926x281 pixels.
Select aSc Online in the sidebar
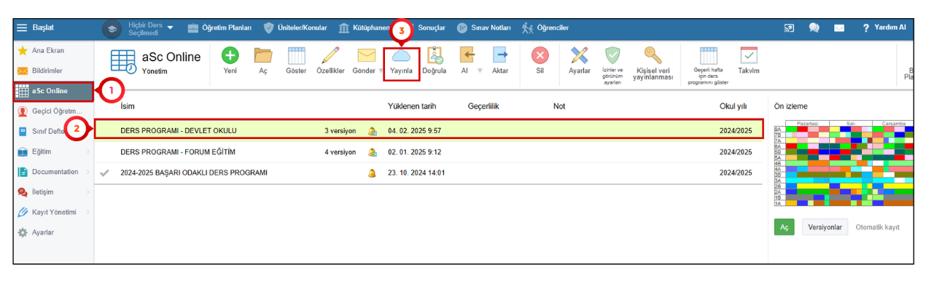(52, 91)
